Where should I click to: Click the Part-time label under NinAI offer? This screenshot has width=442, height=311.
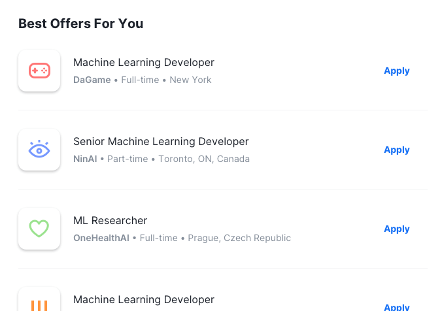click(x=127, y=159)
